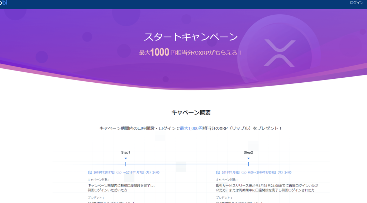Click the Huobi logo in the top bar

(x=4, y=3)
